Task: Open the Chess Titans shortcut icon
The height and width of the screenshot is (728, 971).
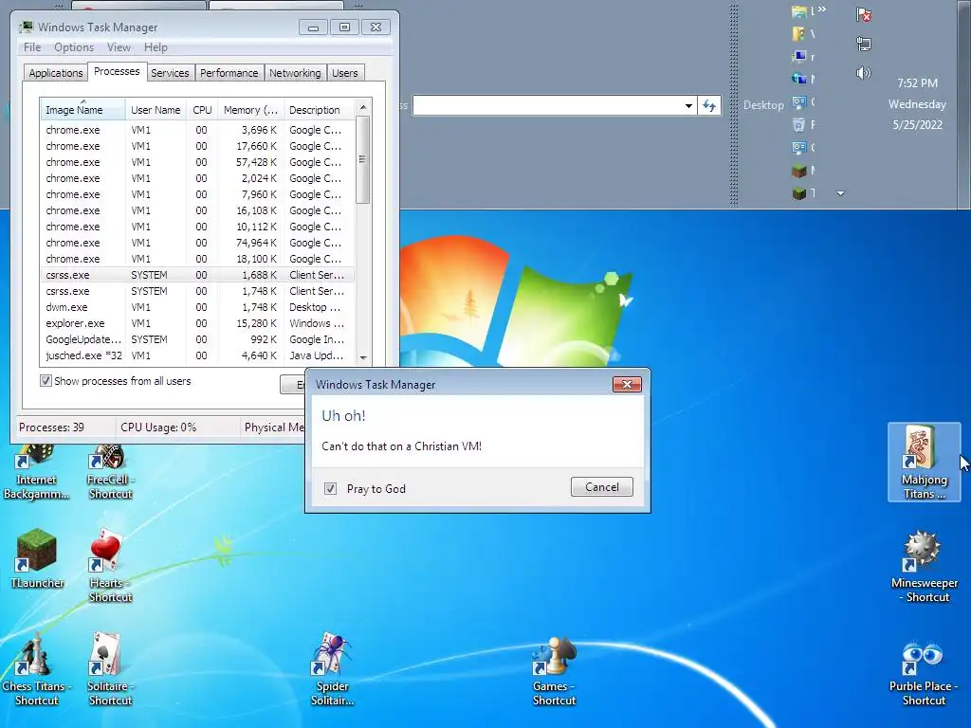Action: [x=37, y=670]
